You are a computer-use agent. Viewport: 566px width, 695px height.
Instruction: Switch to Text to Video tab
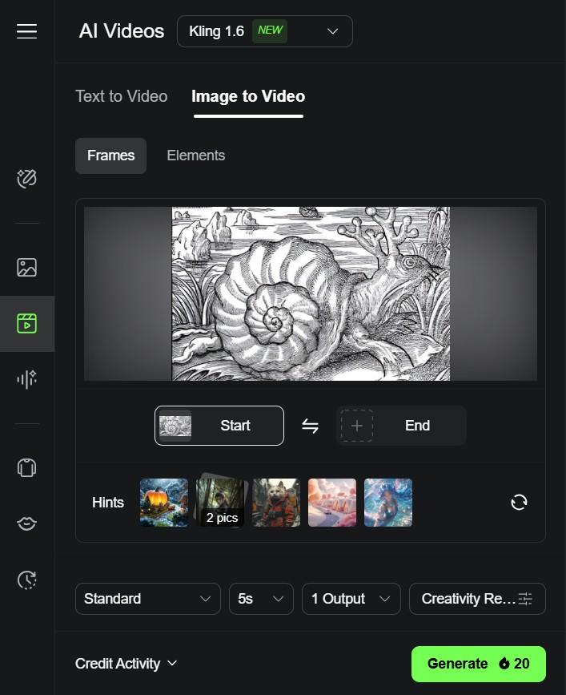coord(121,96)
